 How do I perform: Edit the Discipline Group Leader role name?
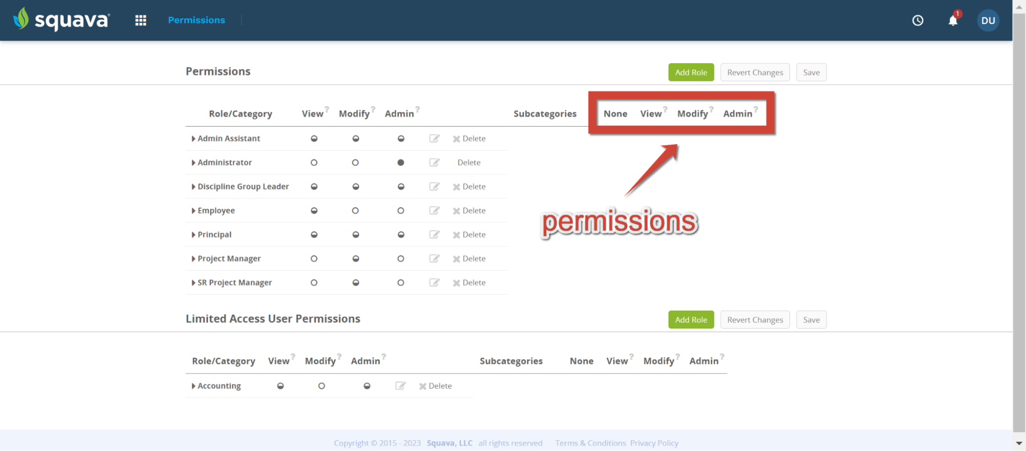pyautogui.click(x=434, y=187)
